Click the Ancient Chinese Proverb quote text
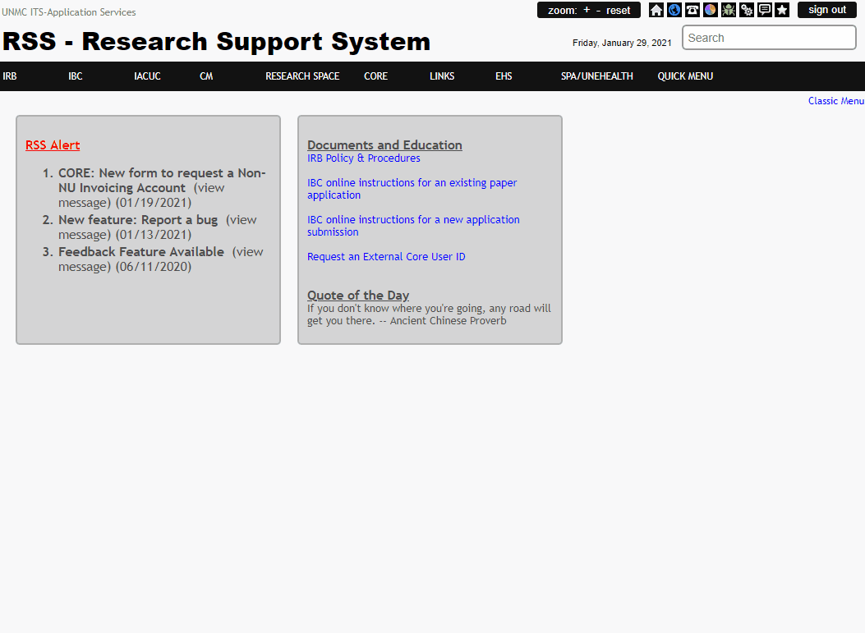865x633 pixels. 429,314
